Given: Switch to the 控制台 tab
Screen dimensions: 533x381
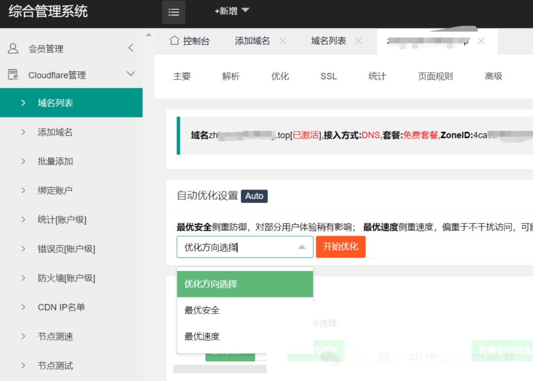Looking at the screenshot, I should tap(190, 41).
